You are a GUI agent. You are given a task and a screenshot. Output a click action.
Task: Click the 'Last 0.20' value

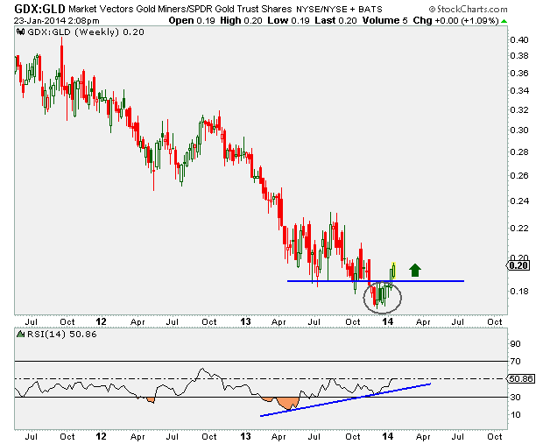335,21
